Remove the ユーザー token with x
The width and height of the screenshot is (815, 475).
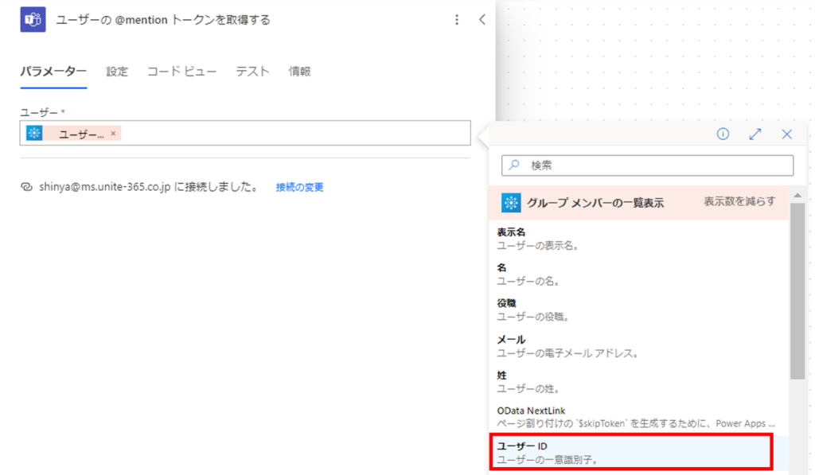click(x=113, y=134)
